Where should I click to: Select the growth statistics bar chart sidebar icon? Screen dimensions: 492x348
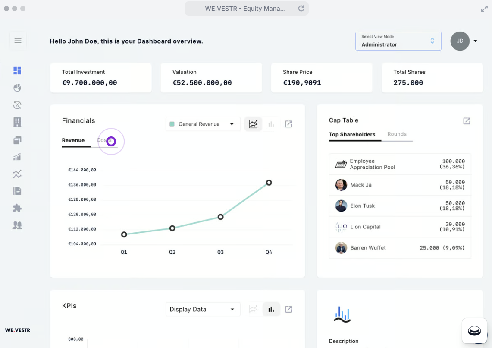[17, 157]
